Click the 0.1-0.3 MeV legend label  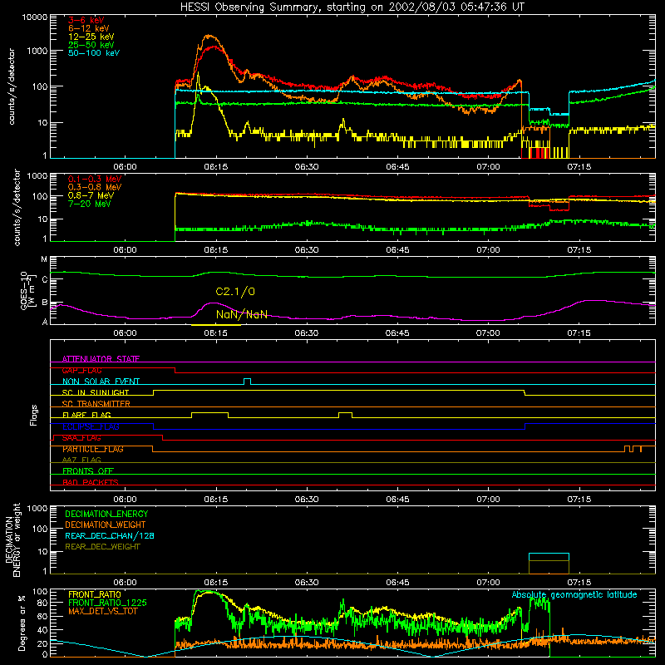click(x=95, y=179)
